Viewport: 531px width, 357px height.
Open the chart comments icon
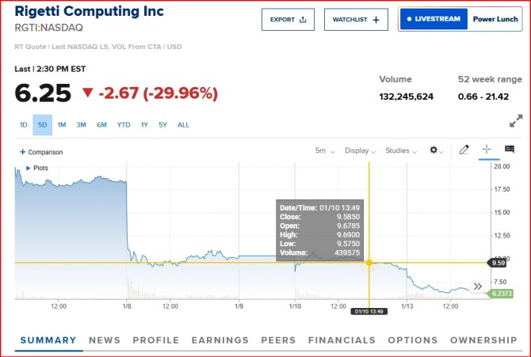click(509, 150)
